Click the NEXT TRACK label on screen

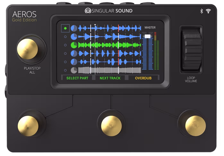pyautogui.click(x=110, y=78)
